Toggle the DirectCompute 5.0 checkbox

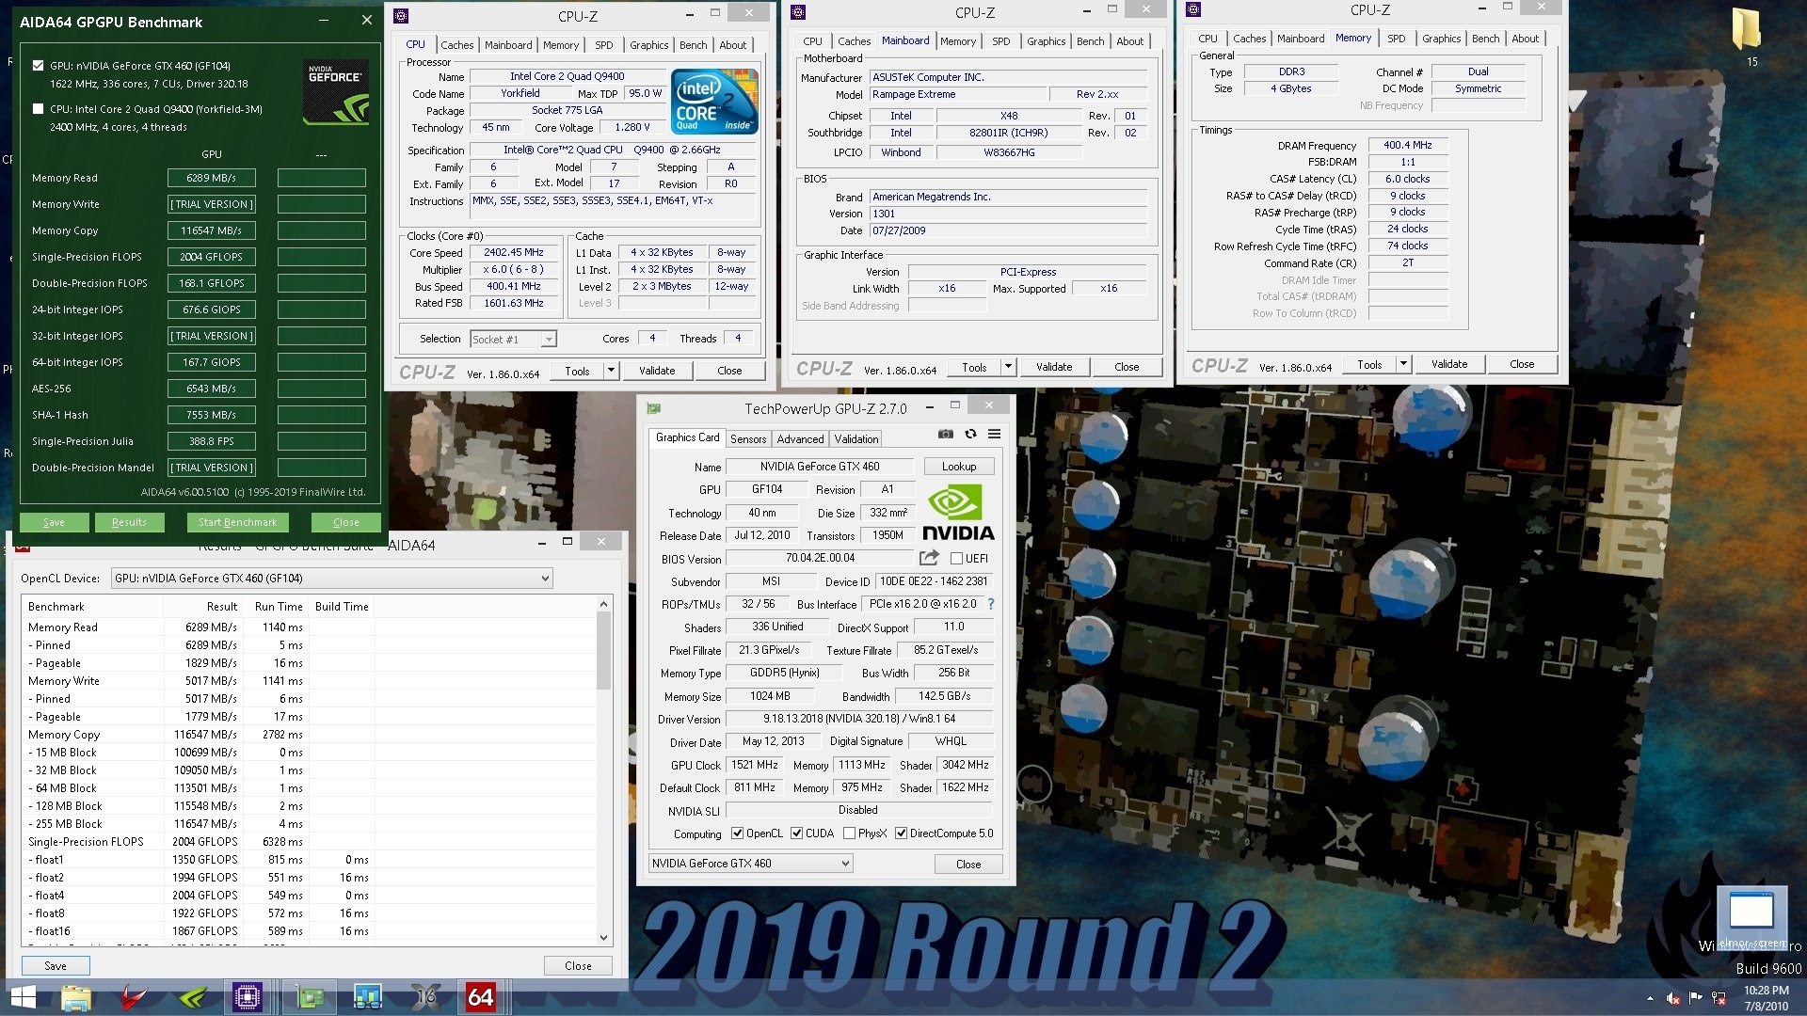coord(901,833)
